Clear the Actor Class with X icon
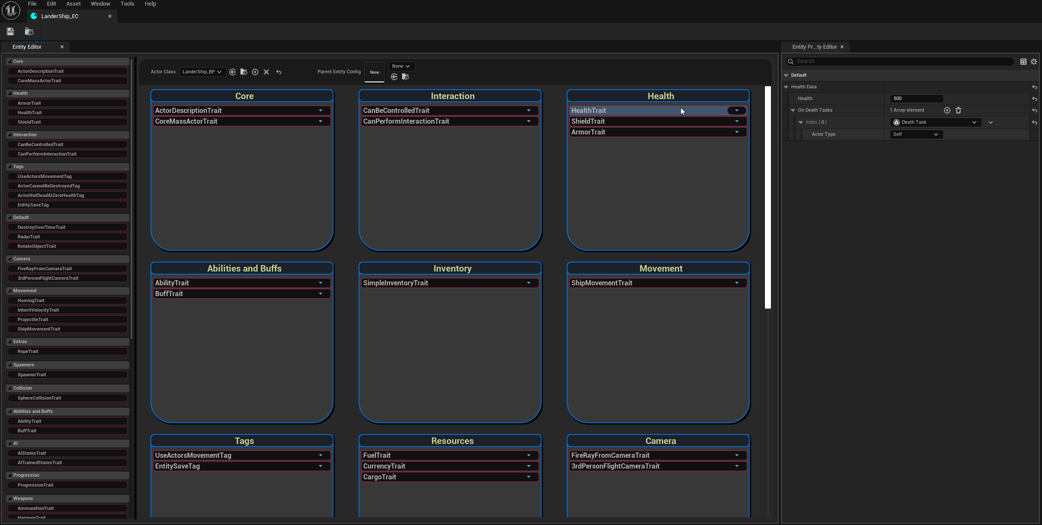This screenshot has width=1042, height=525. (x=266, y=72)
